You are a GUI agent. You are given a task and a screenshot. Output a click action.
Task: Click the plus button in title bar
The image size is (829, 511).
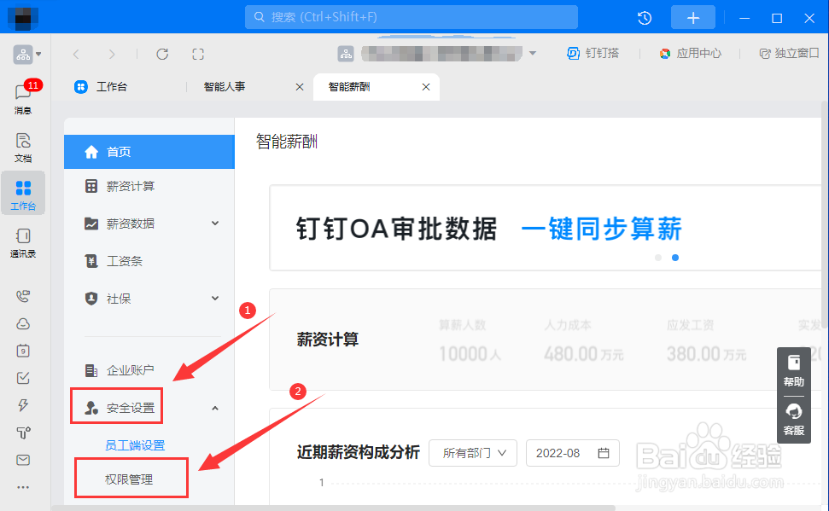[693, 18]
